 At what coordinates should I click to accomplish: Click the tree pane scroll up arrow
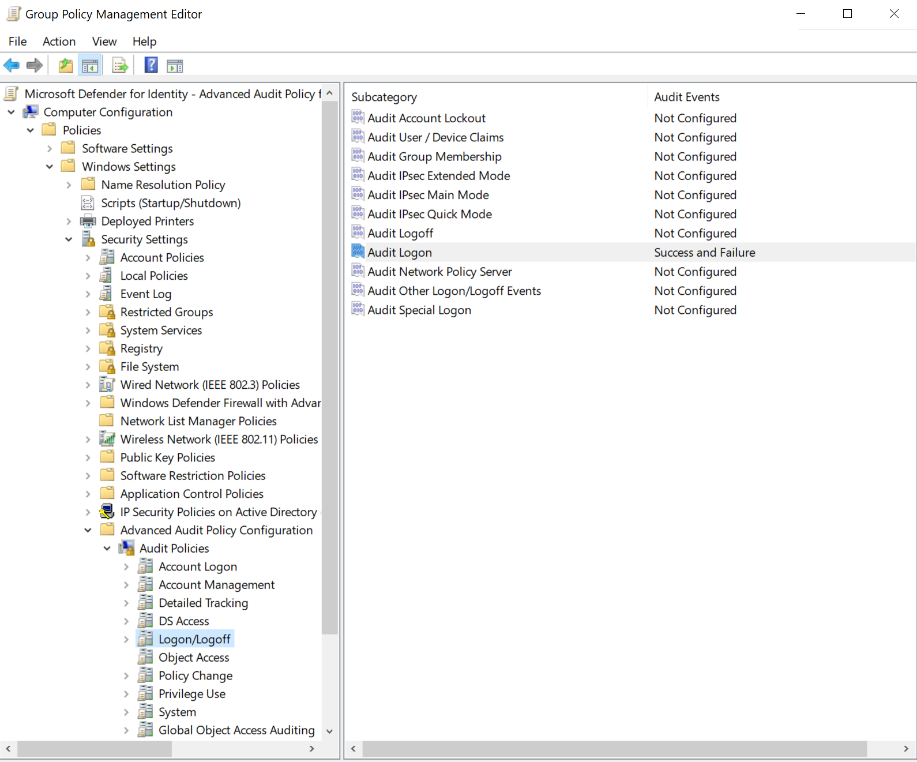click(329, 93)
